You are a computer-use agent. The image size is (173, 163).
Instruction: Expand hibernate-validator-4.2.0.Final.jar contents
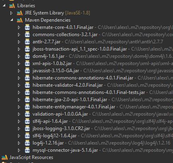click(x=19, y=85)
